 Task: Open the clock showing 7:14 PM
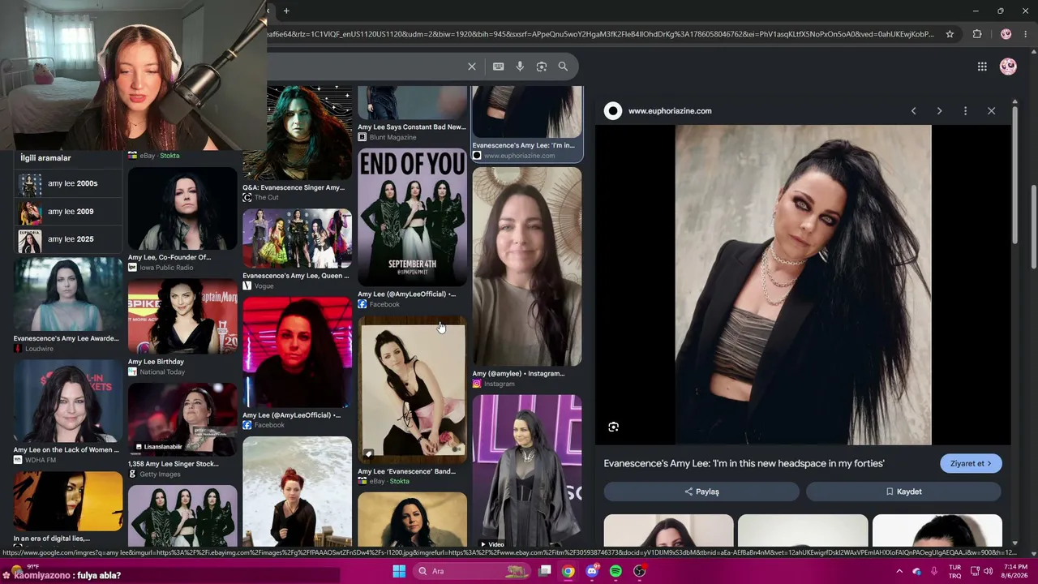[1015, 571]
